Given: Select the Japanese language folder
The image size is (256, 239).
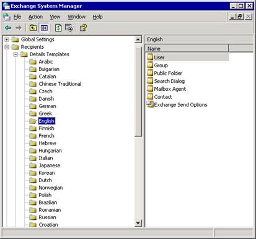Looking at the screenshot, I should (50, 166).
